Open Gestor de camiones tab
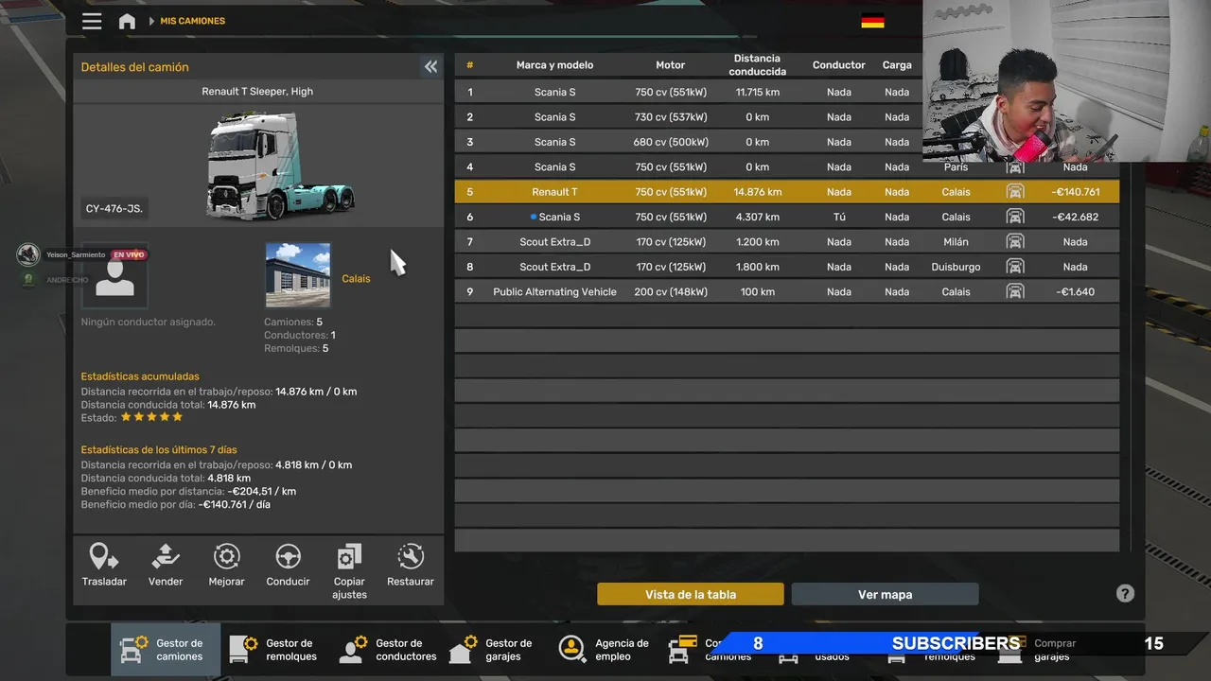Screen dimensions: 1211x681 tap(166, 649)
